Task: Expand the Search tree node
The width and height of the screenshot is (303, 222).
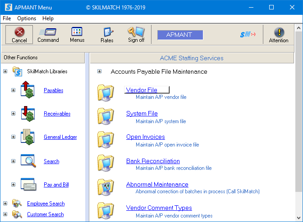Action: pyautogui.click(x=13, y=161)
